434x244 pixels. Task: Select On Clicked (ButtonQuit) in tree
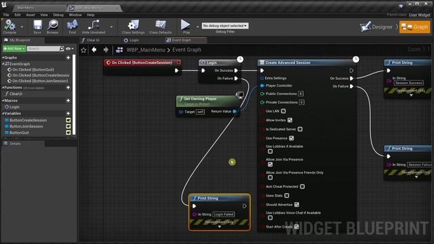pyautogui.click(x=33, y=70)
